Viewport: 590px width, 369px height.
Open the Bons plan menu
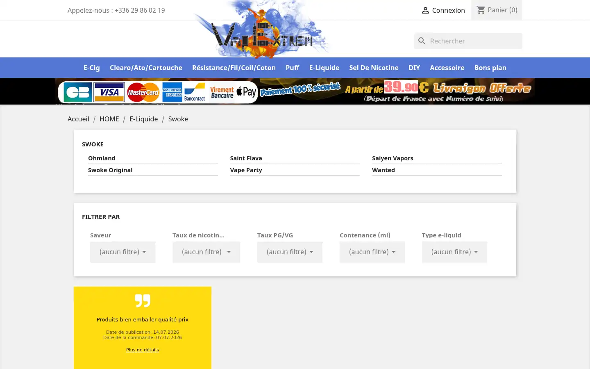point(490,68)
